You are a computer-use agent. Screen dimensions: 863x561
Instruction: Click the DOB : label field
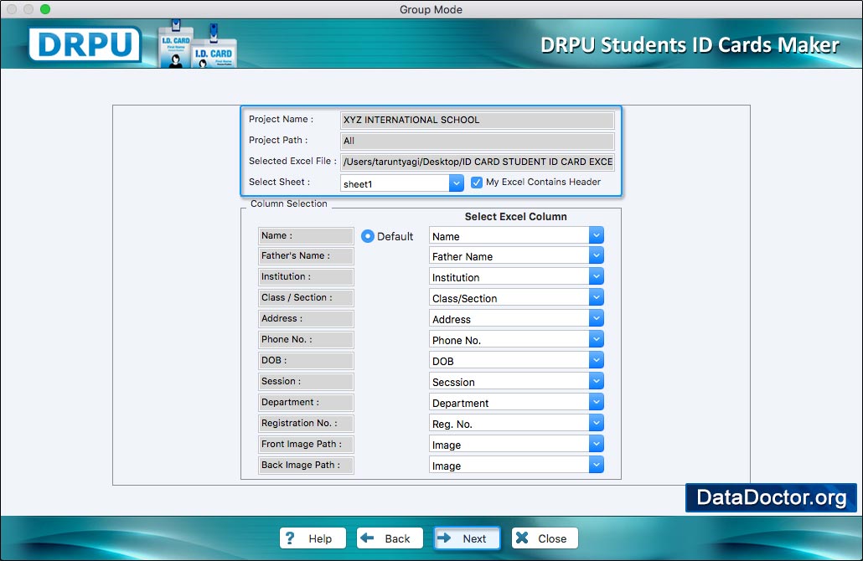(306, 360)
